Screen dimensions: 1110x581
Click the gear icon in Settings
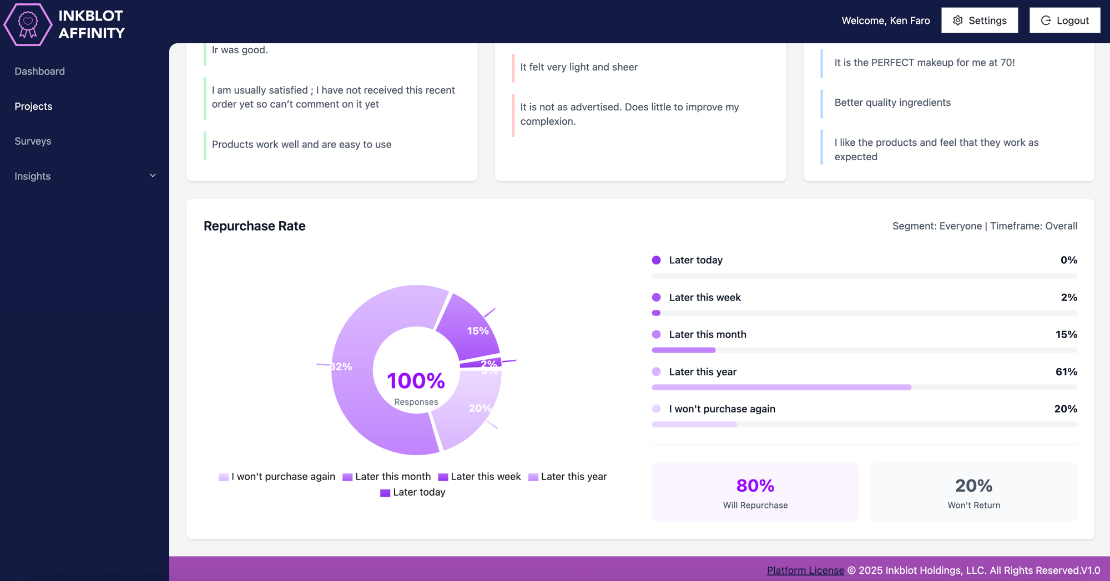pos(958,21)
